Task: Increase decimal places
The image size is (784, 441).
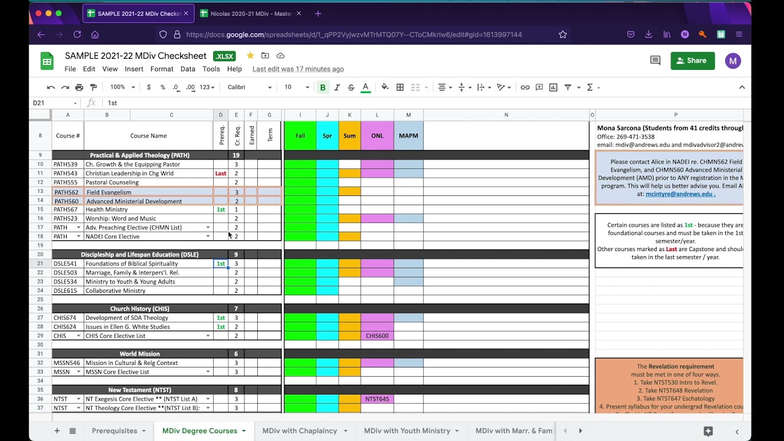Action: (190, 88)
